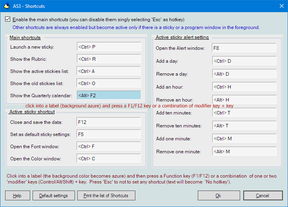The width and height of the screenshot is (288, 207).
Task: Confirm changes with the Ok button
Action: coord(219,196)
